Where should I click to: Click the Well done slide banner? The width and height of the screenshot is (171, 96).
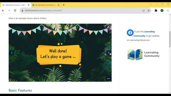click(x=59, y=55)
